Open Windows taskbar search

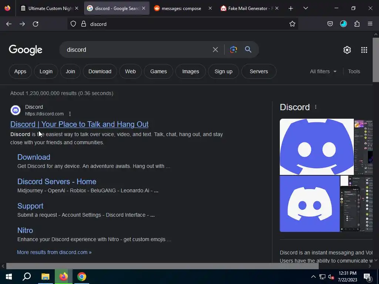pos(27,277)
